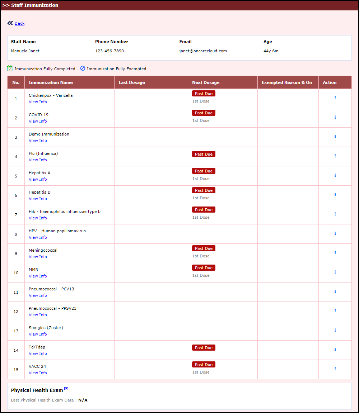
Task: Edit Physical Health Exam via pencil icon
Action: point(66,389)
